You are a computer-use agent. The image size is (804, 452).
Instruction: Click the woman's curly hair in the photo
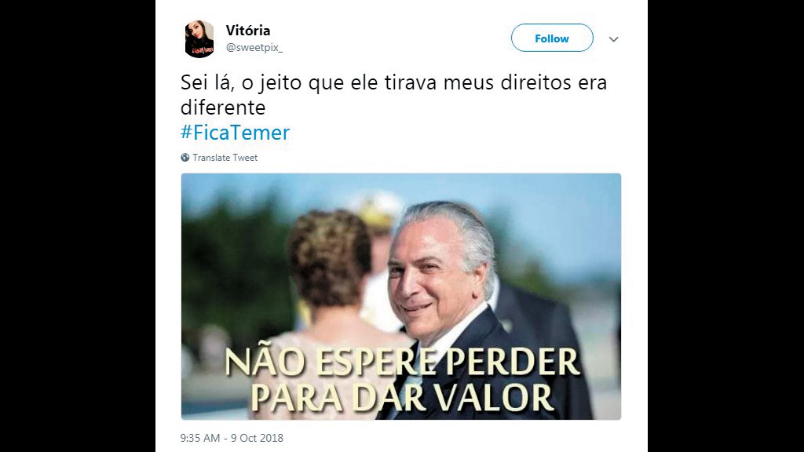pos(329,257)
